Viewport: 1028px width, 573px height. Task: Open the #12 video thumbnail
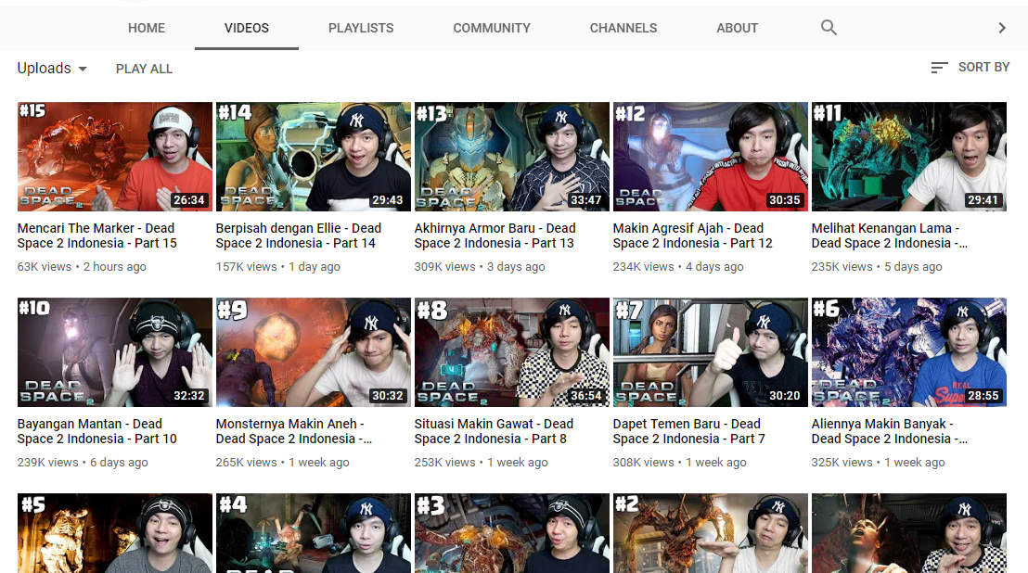pyautogui.click(x=711, y=157)
